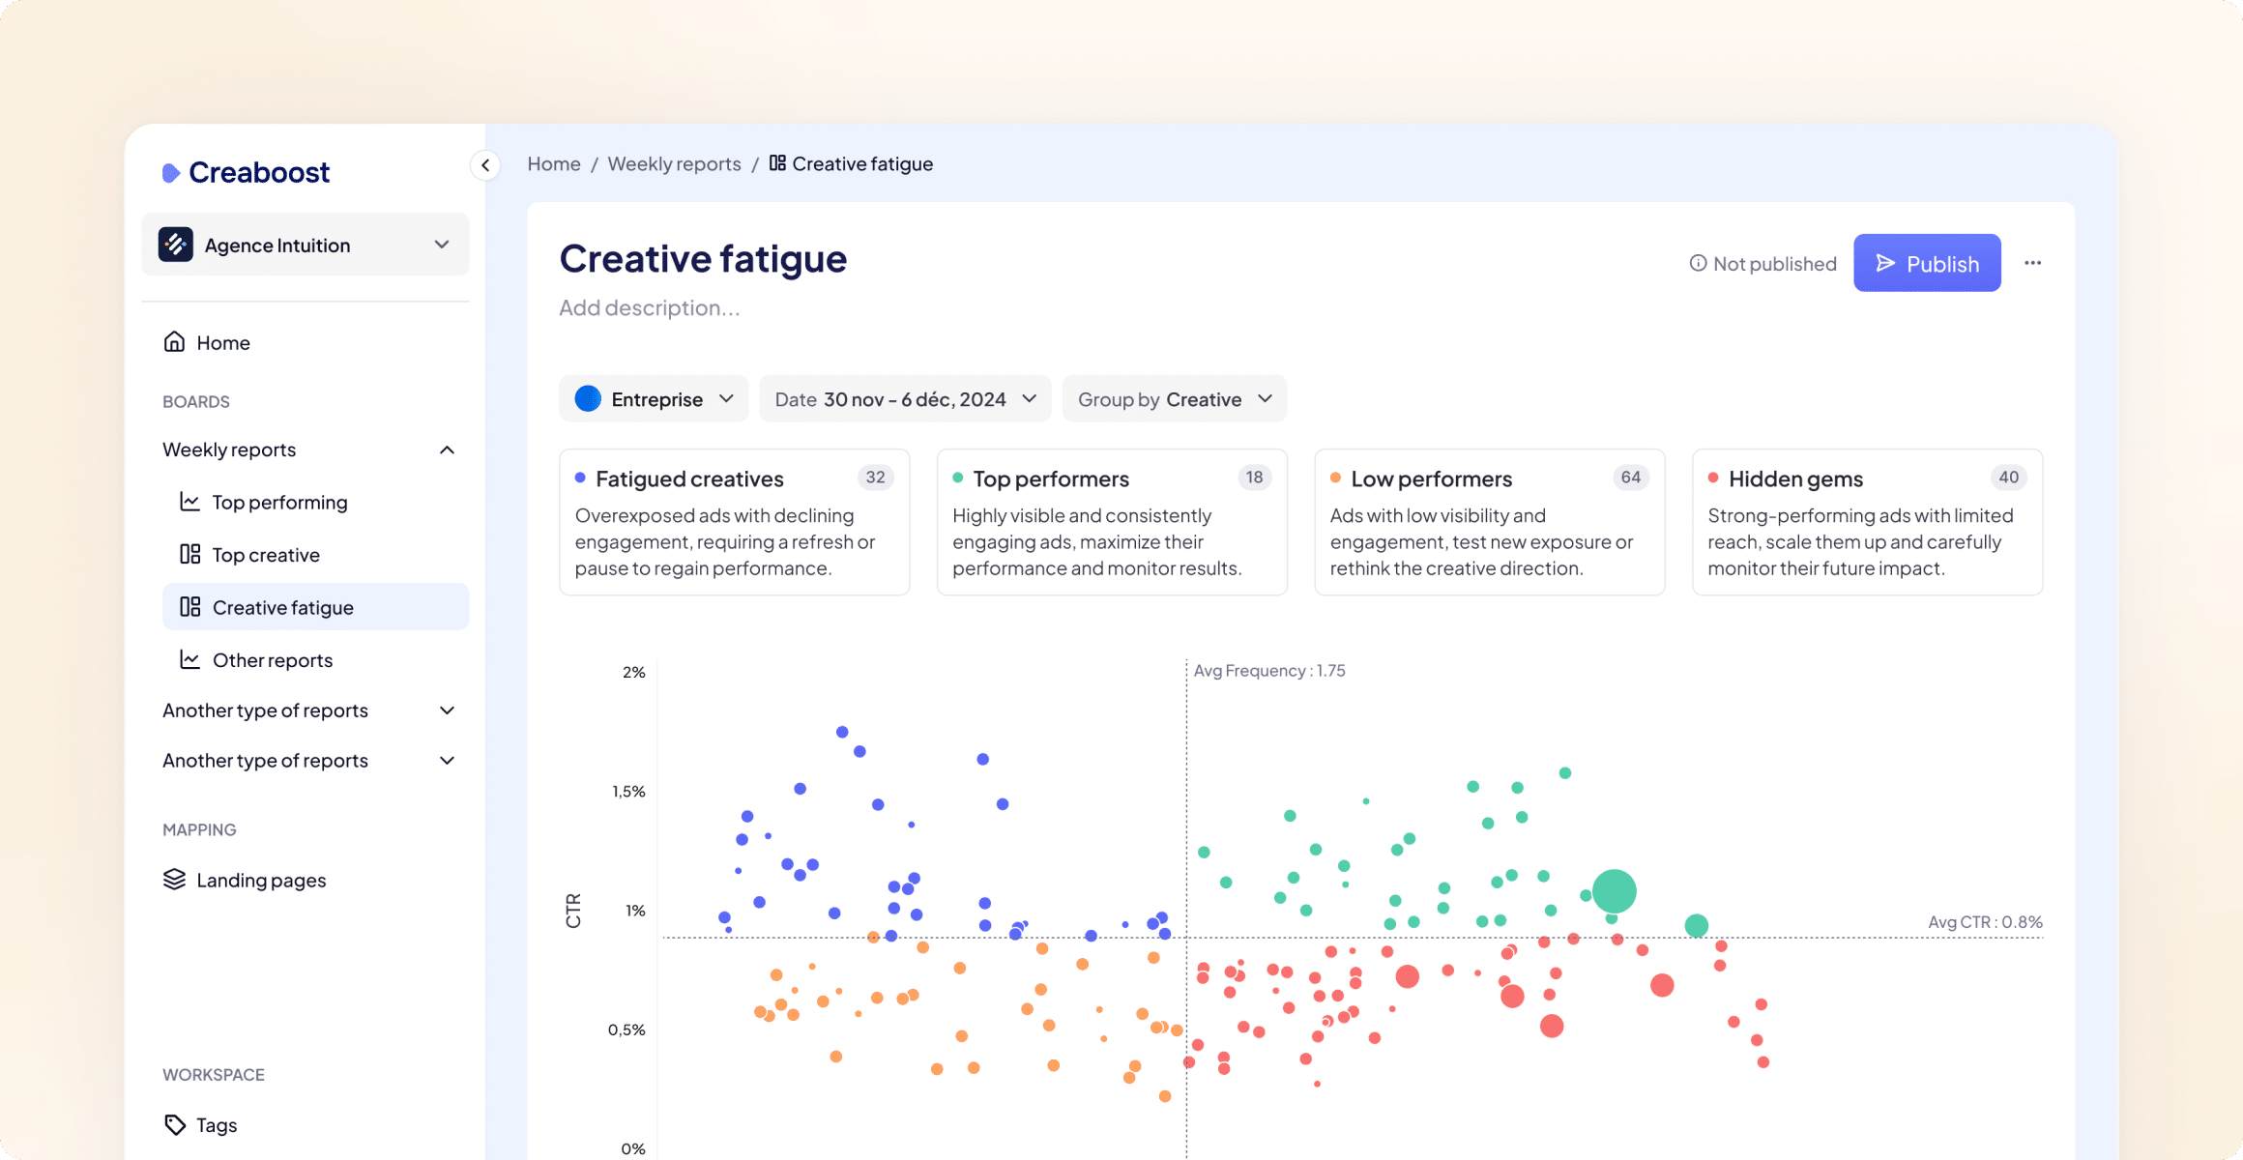Click the largest green bubble in the chart
The width and height of the screenshot is (2243, 1160).
tap(1614, 891)
